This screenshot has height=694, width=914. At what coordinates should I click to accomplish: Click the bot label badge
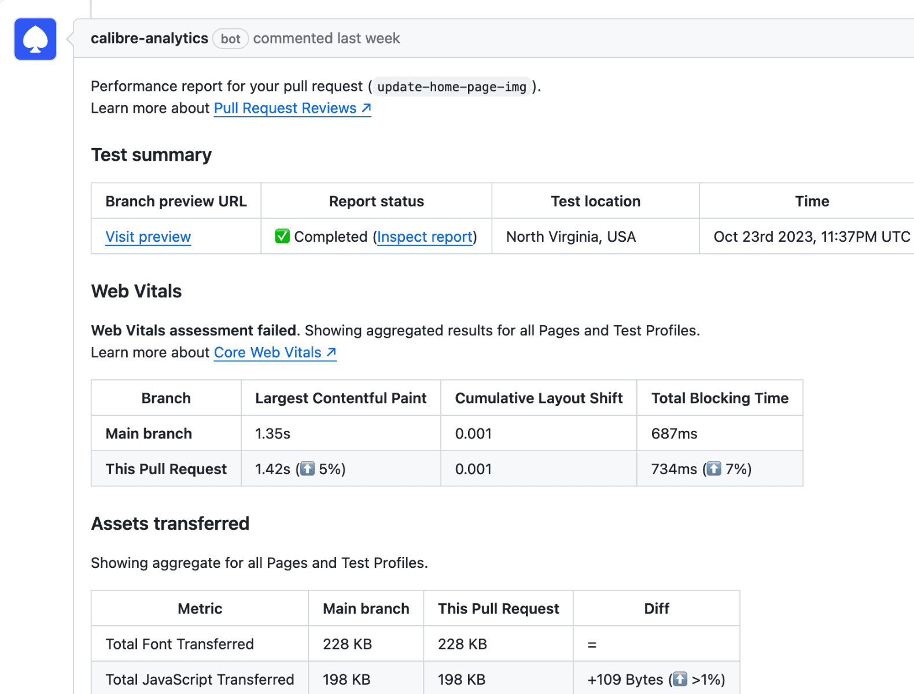[230, 39]
